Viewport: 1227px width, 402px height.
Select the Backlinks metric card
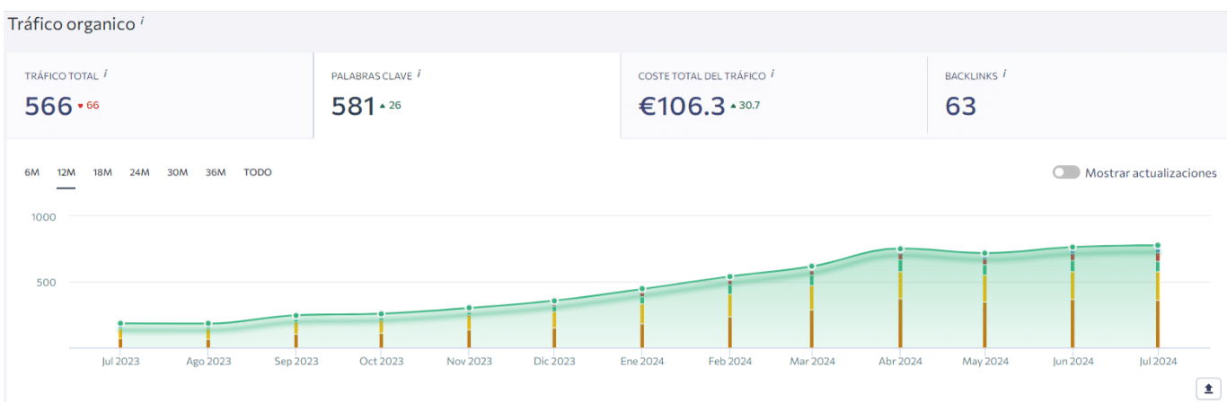1076,96
